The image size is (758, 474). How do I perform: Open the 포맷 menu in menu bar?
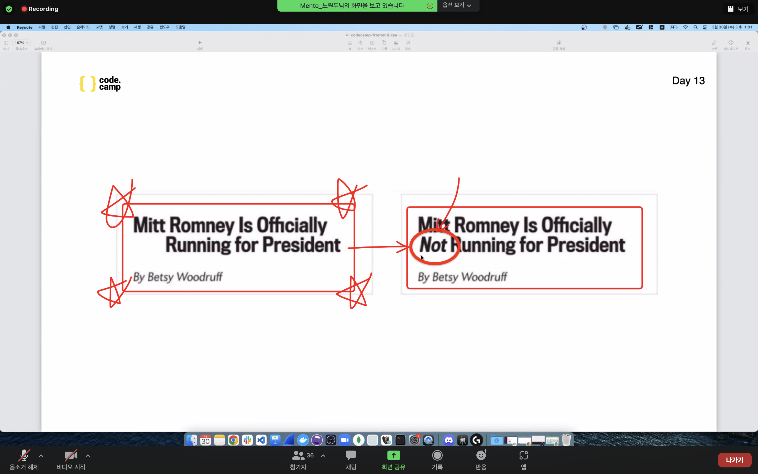[x=99, y=27]
